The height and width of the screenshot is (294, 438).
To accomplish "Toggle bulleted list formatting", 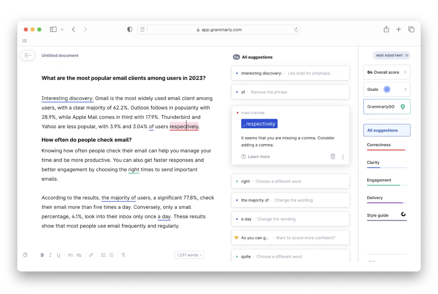I will click(111, 255).
